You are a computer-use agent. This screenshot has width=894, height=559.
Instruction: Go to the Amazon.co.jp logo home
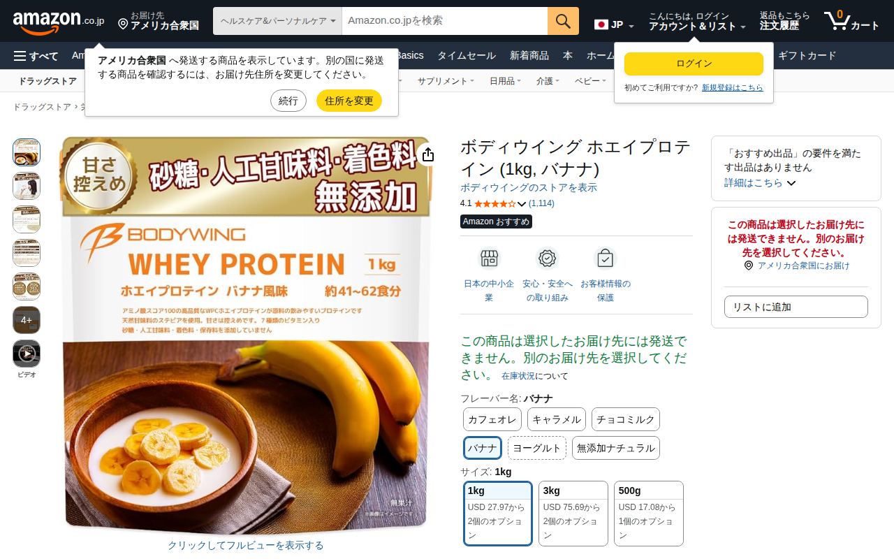[x=59, y=22]
